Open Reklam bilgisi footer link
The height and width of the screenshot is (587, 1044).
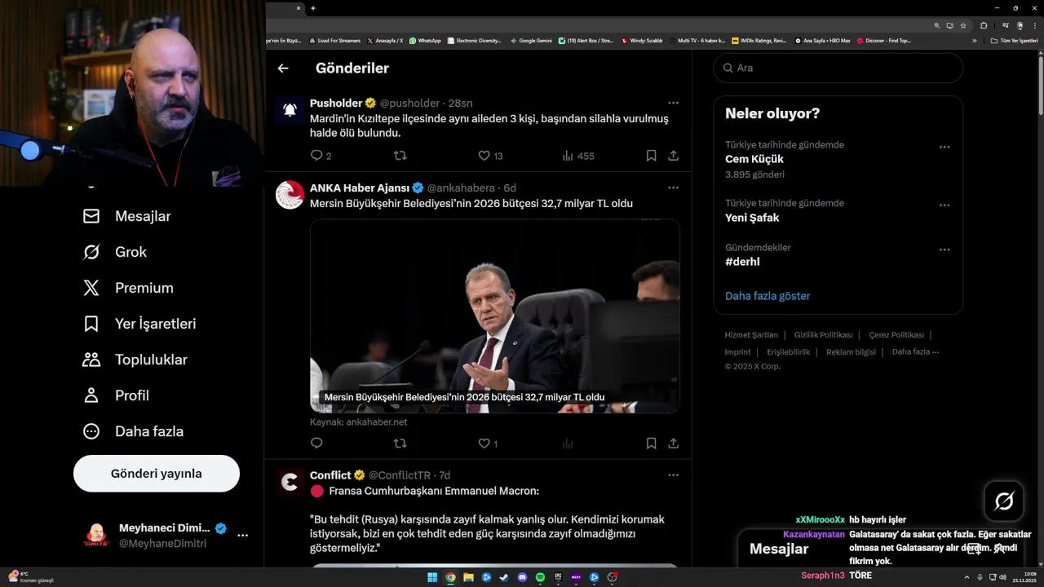coord(851,352)
